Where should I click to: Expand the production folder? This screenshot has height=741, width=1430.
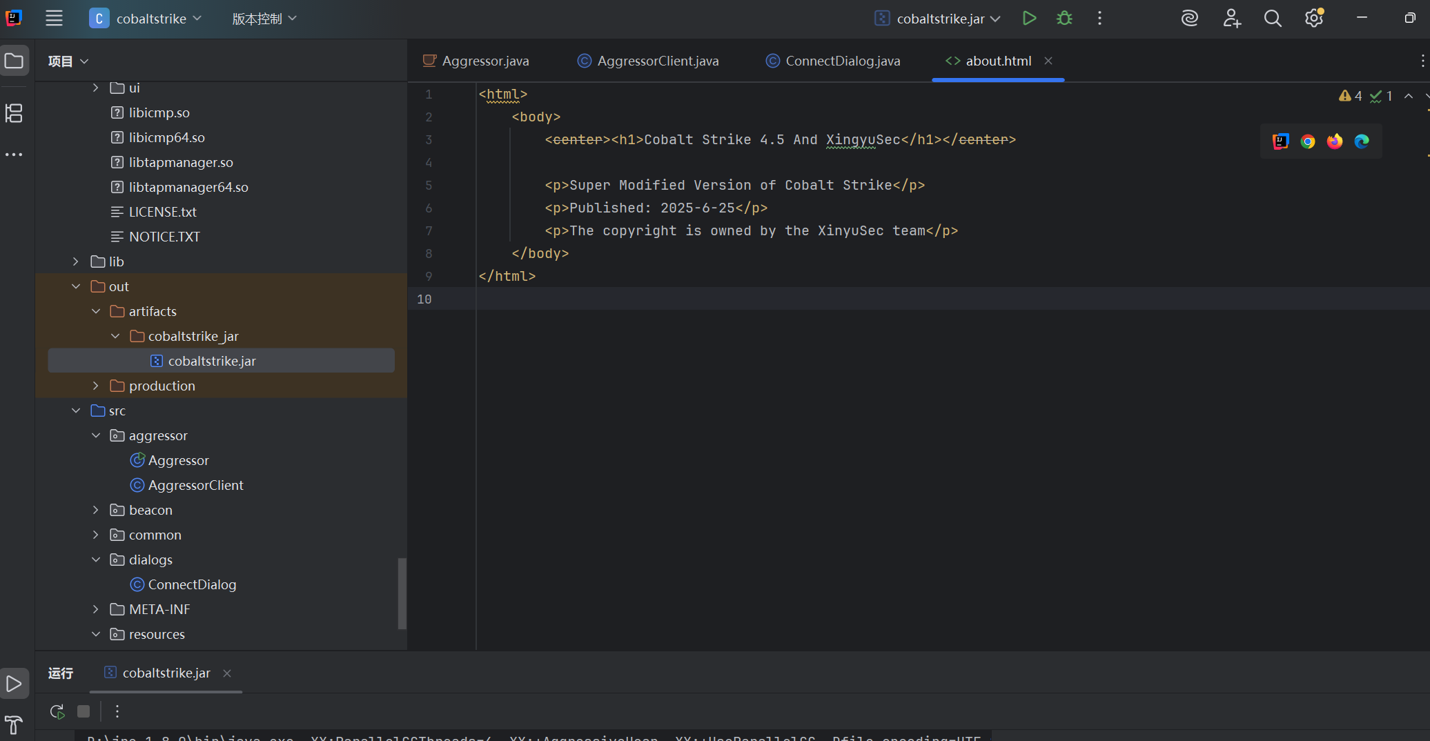click(95, 386)
